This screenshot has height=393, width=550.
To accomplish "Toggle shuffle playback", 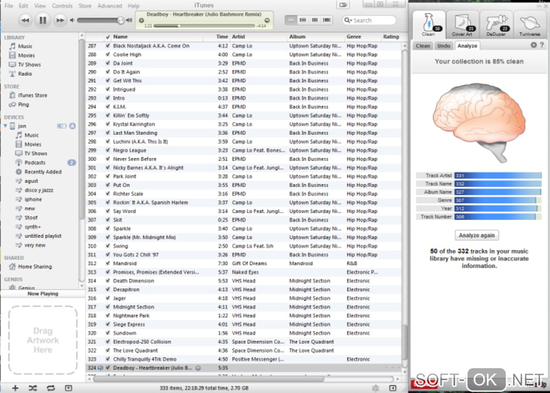I will point(32,388).
